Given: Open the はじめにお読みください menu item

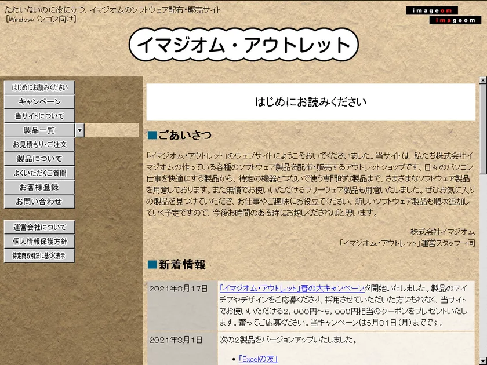Looking at the screenshot, I should click(39, 87).
